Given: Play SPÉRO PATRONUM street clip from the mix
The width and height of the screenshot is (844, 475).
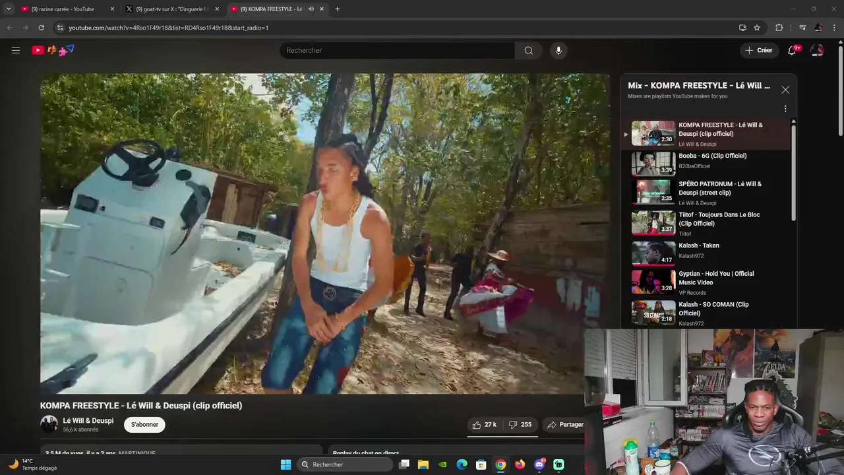Looking at the screenshot, I should tap(708, 193).
